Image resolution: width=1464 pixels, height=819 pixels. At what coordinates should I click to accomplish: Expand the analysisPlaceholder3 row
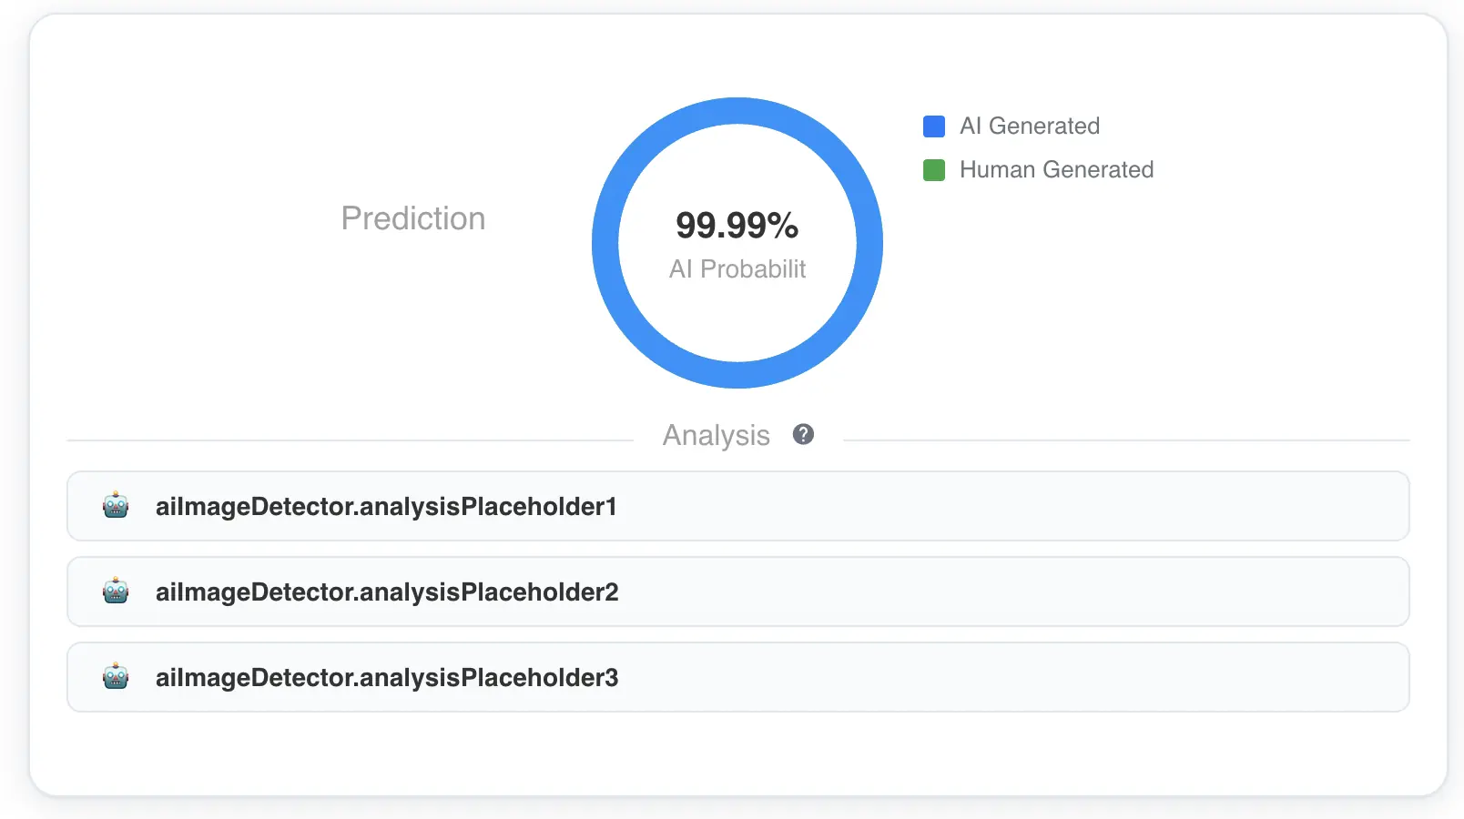[738, 677]
